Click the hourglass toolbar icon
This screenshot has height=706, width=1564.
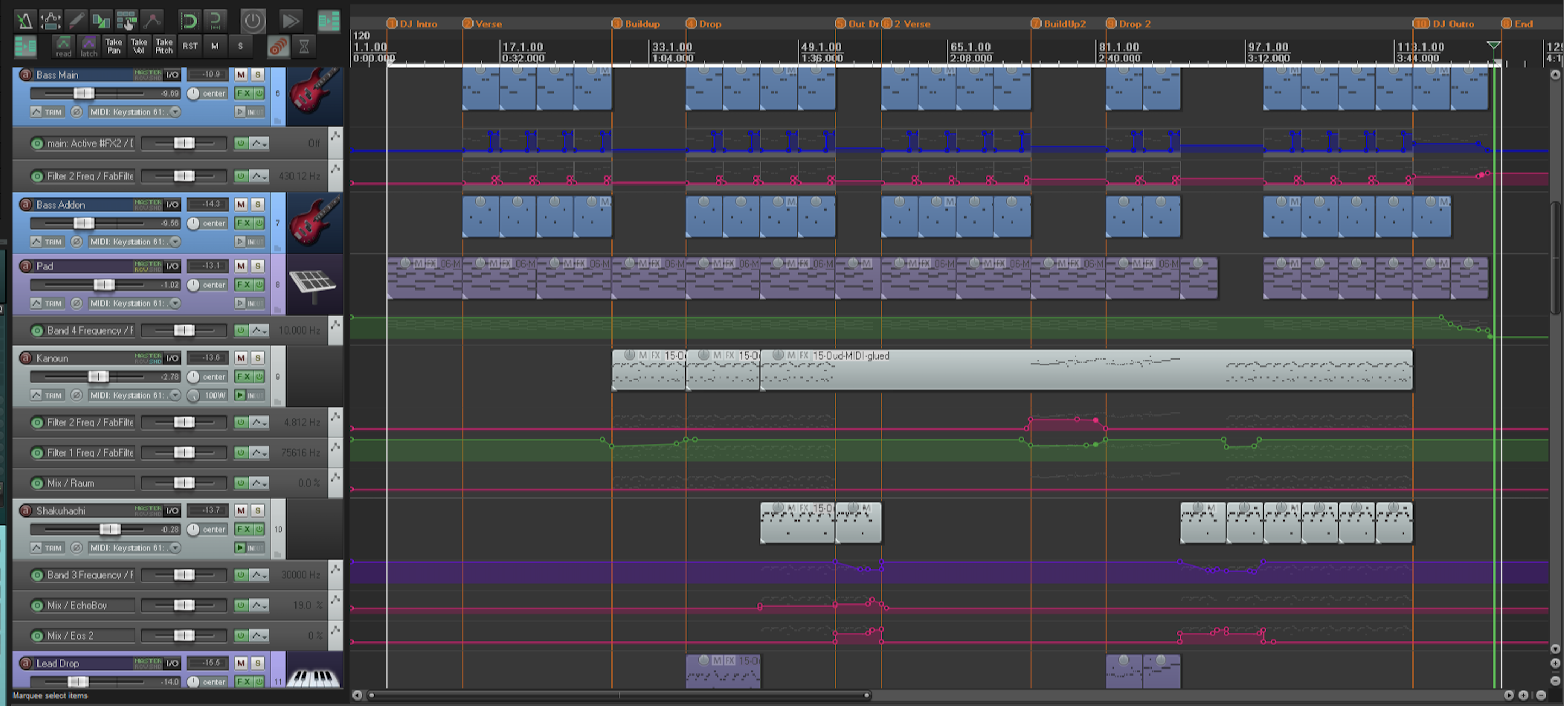point(304,46)
